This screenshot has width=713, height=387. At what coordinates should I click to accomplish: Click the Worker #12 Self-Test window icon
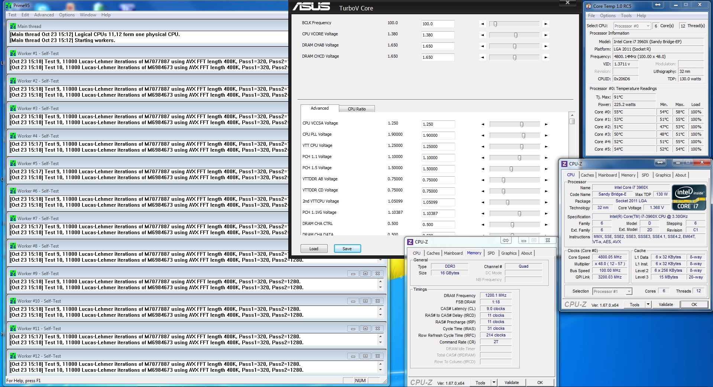click(13, 356)
